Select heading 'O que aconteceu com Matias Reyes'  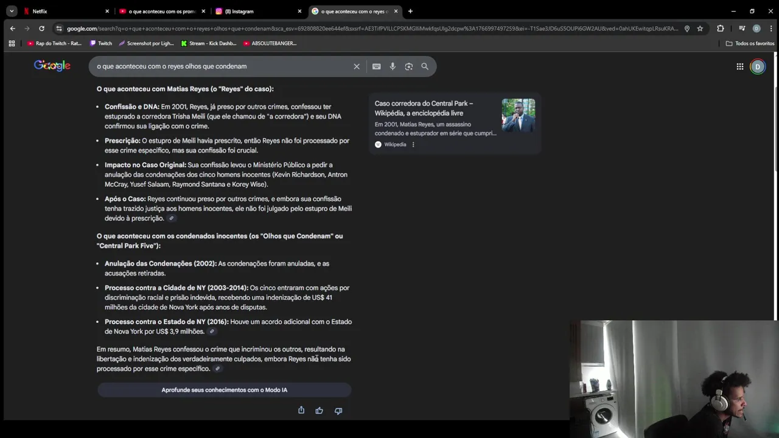pos(185,89)
